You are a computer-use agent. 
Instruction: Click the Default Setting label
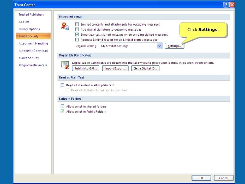pos(86,46)
